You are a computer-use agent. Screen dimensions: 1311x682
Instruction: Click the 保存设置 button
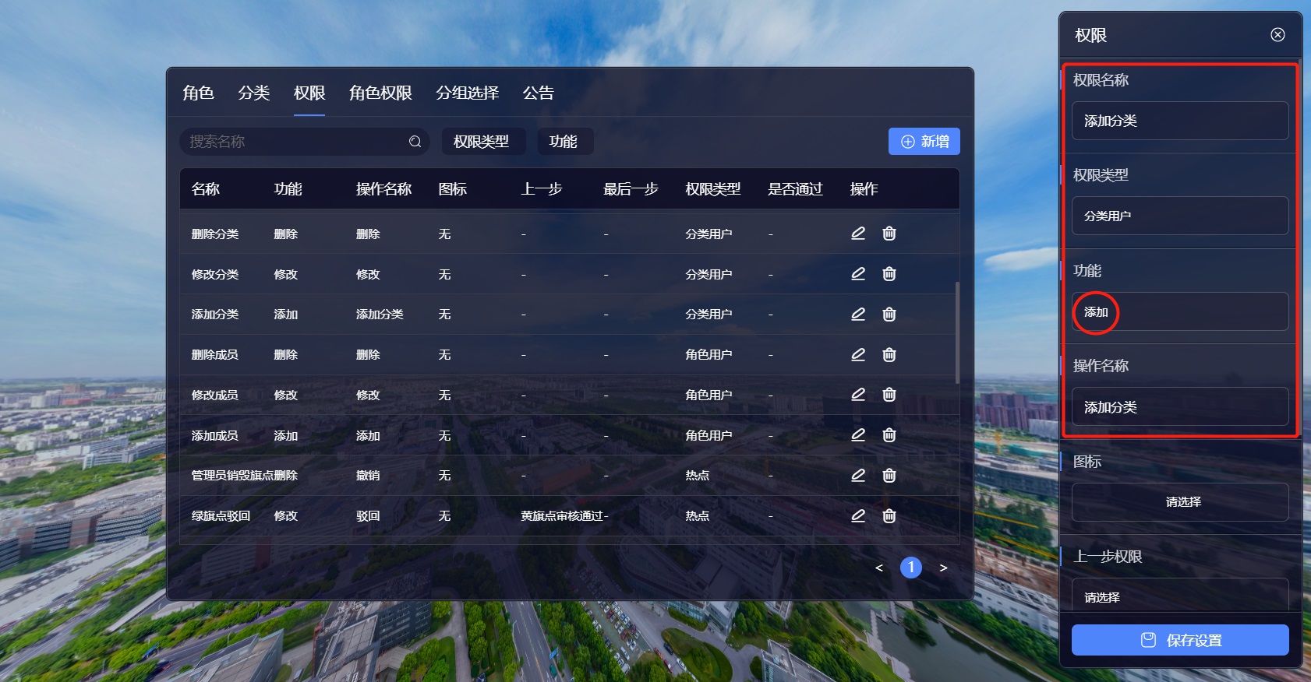[x=1180, y=640]
